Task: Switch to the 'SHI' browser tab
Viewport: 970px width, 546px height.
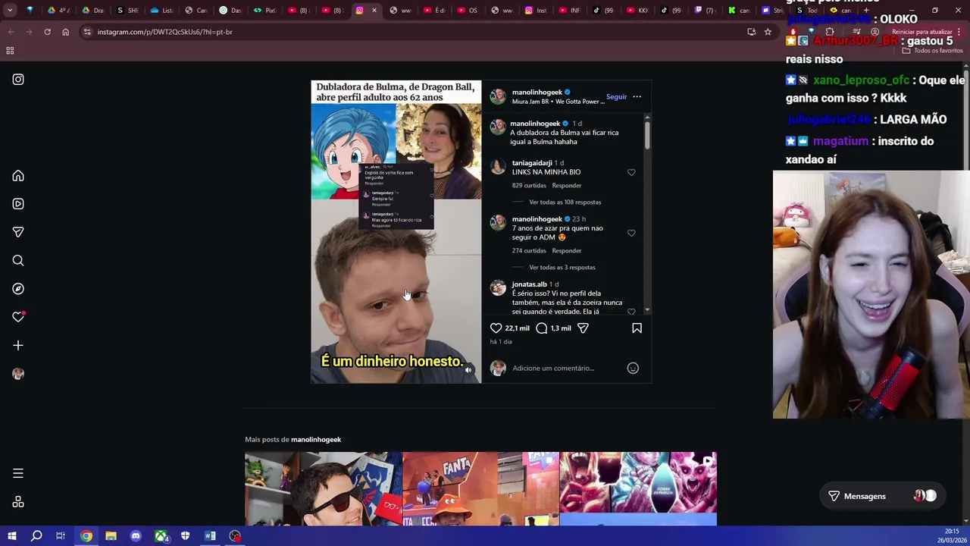Action: [127, 11]
